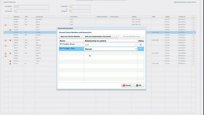This screenshot has width=204, height=115.
Task: Tick the Default checkbox for Mr Frutiger, Bruce
Action: 141,45
